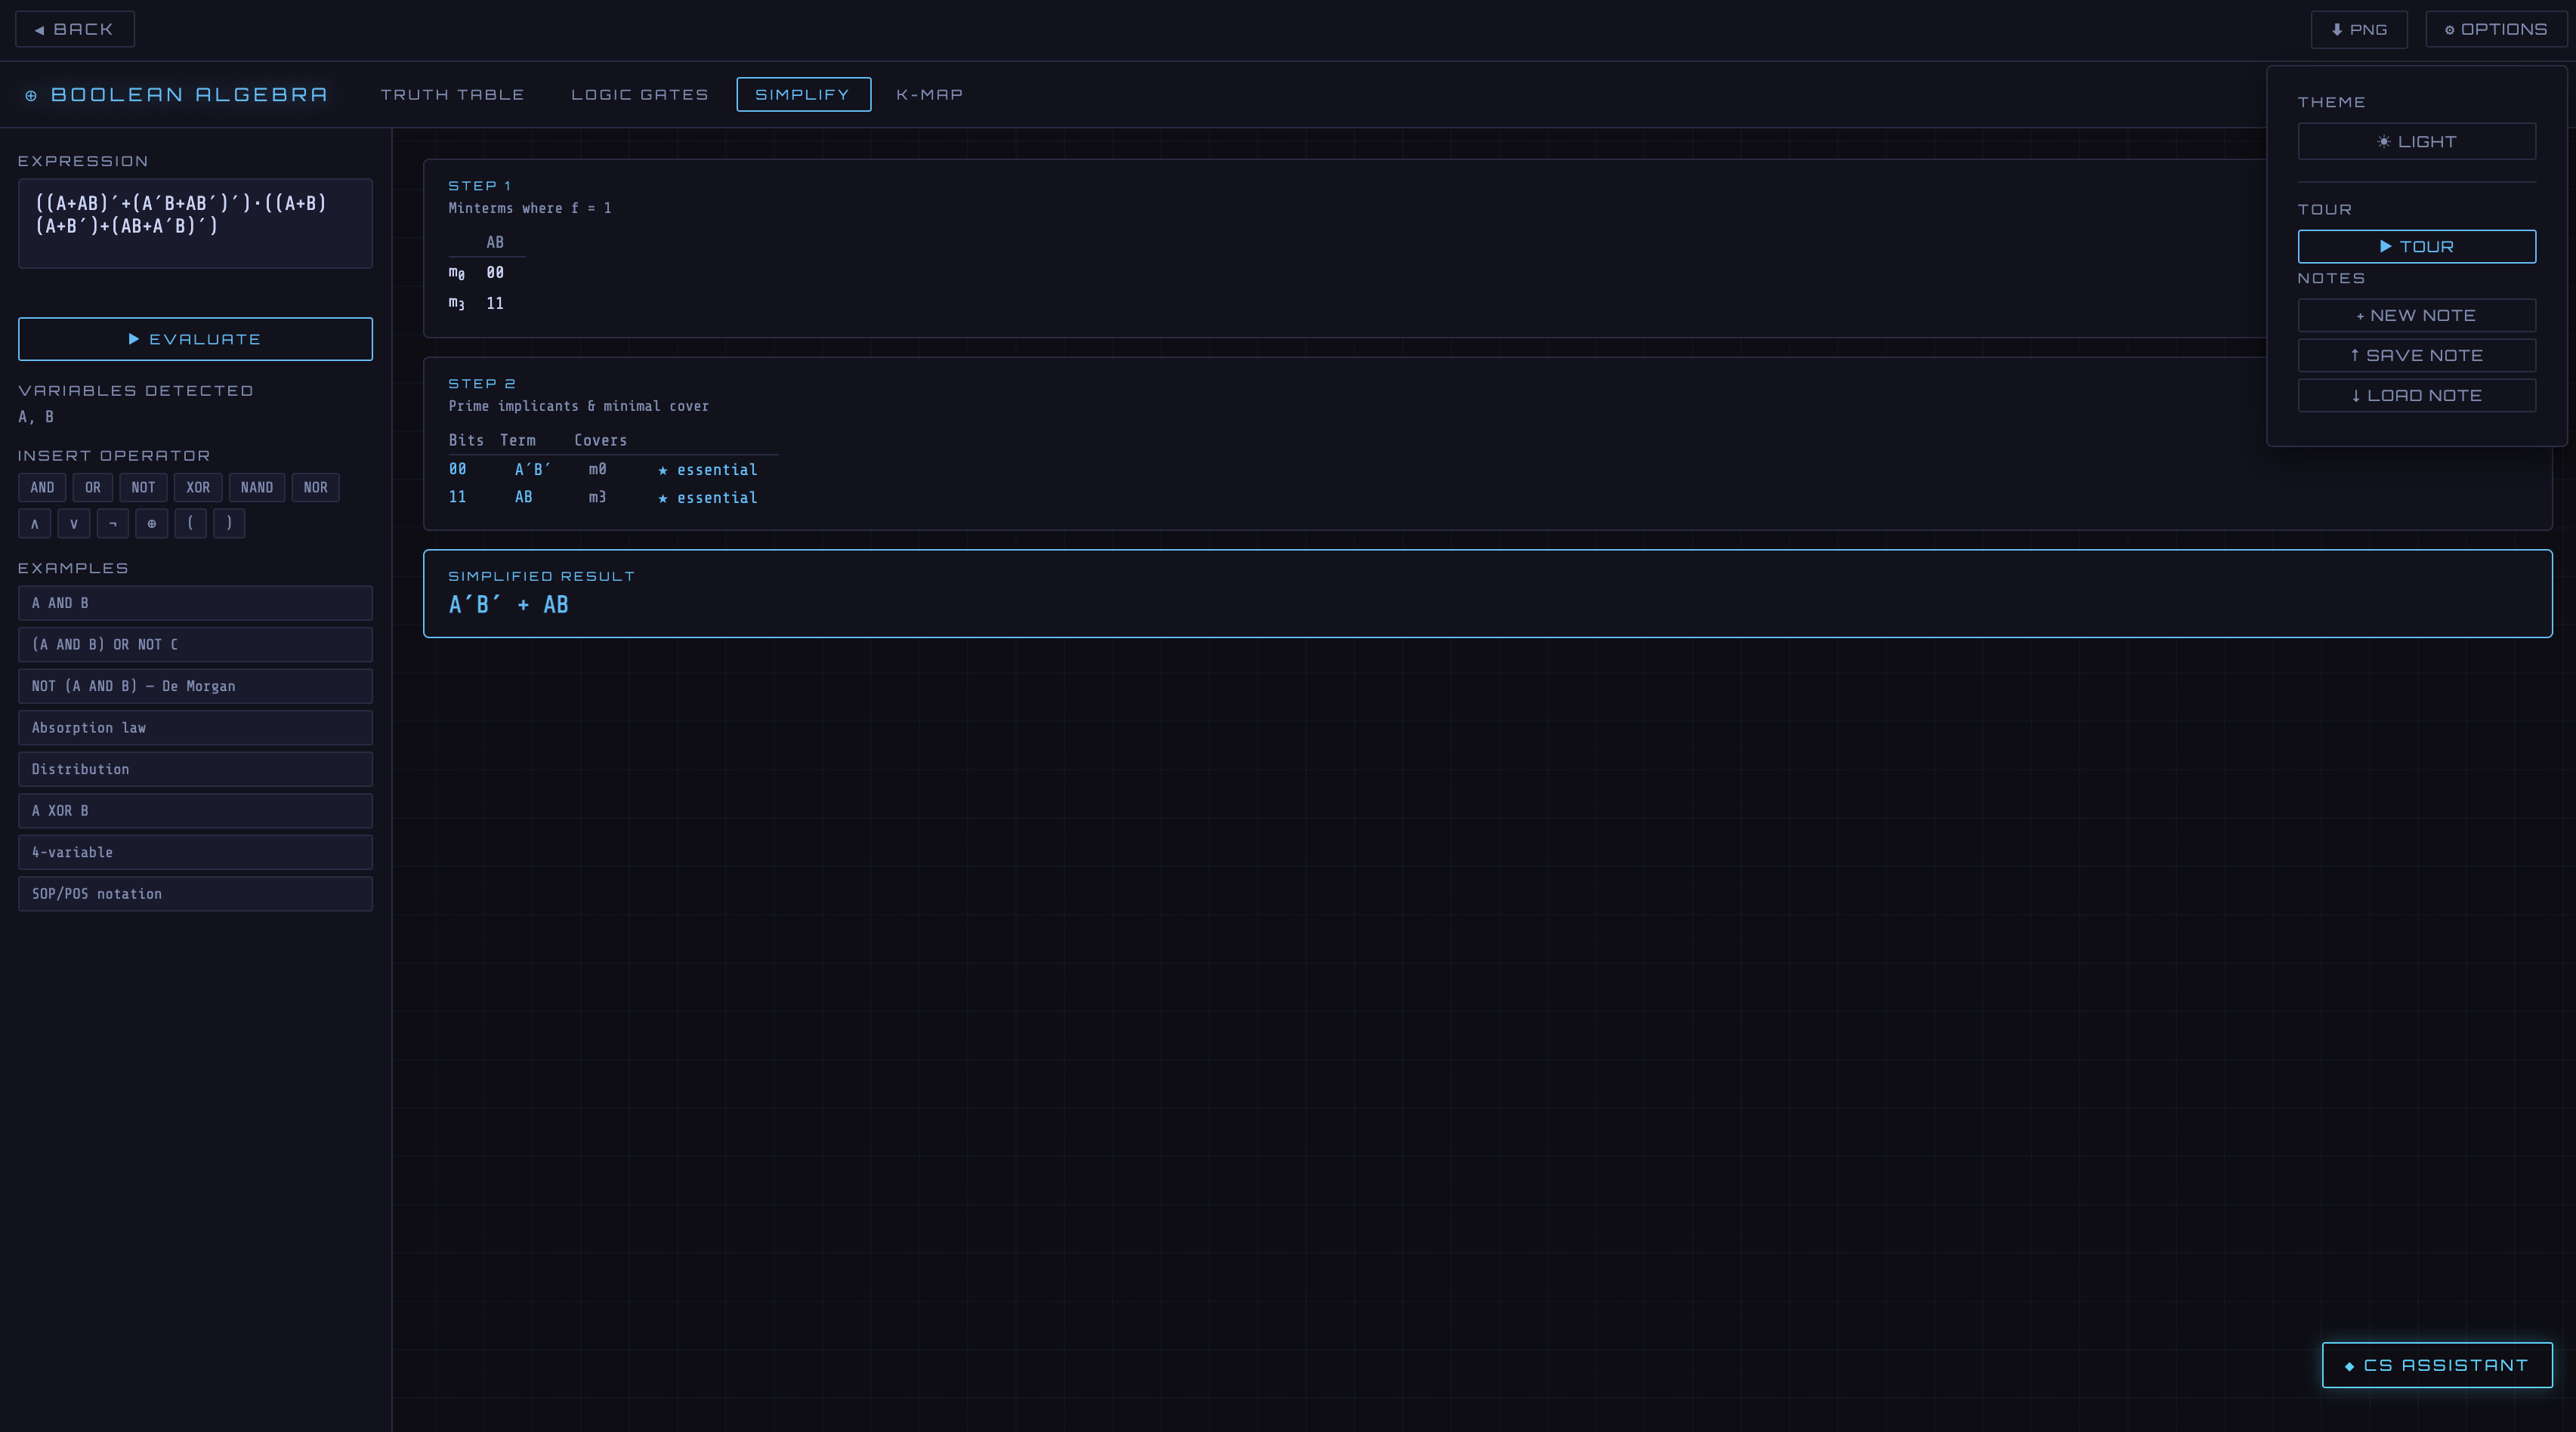Go to Logic Gates tab

[639, 94]
